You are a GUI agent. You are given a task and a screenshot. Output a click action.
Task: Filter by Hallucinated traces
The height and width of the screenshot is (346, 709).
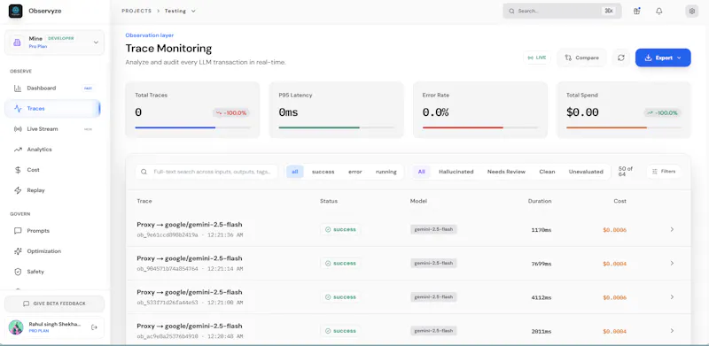[456, 172]
